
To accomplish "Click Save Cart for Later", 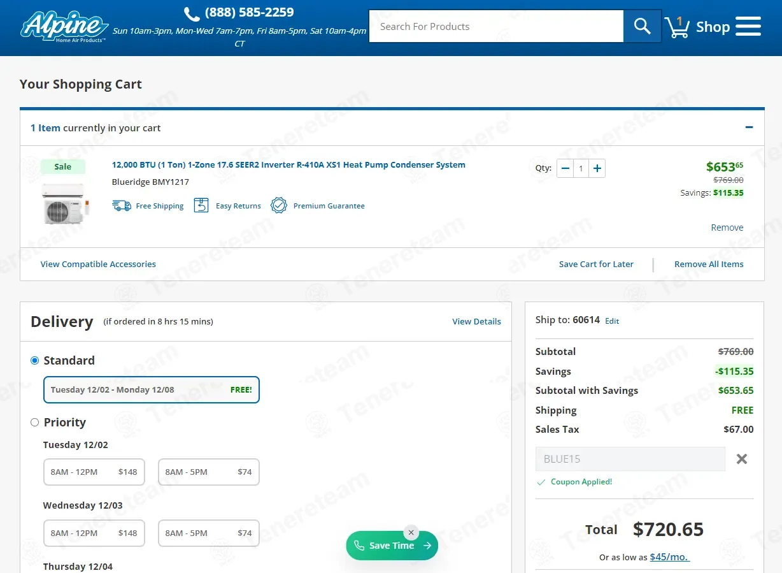I will coord(596,264).
